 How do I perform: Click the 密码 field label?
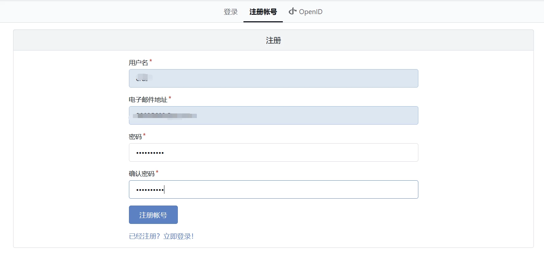point(135,137)
